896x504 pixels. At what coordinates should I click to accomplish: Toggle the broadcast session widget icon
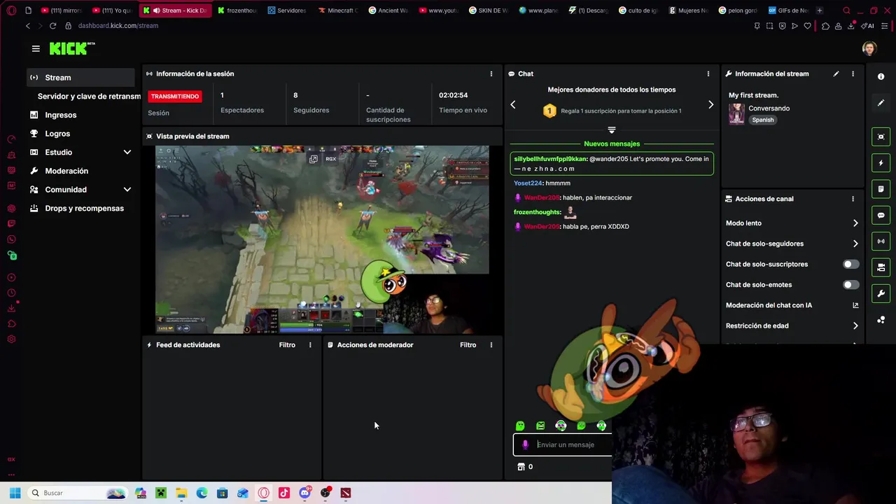point(881,241)
